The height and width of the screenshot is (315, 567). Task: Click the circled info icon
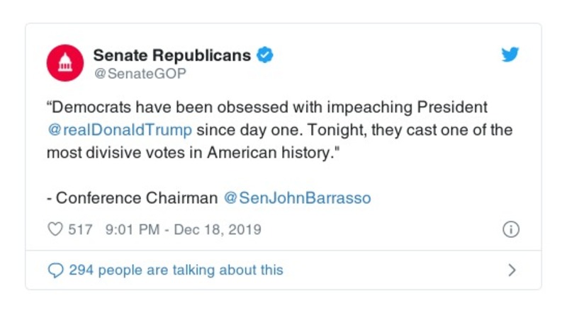[510, 229]
